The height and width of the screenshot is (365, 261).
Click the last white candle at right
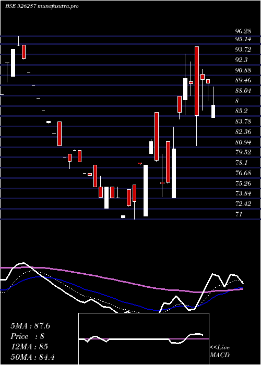(x=213, y=111)
